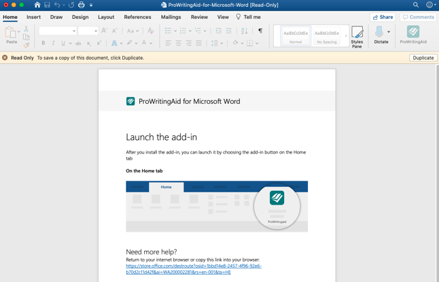Decrease paragraph indent
This screenshot has width=439, height=282.
tap(218, 31)
